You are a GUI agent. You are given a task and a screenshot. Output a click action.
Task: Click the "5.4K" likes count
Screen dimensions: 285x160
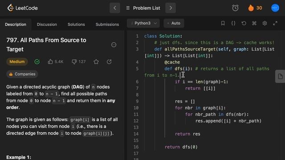(59, 62)
